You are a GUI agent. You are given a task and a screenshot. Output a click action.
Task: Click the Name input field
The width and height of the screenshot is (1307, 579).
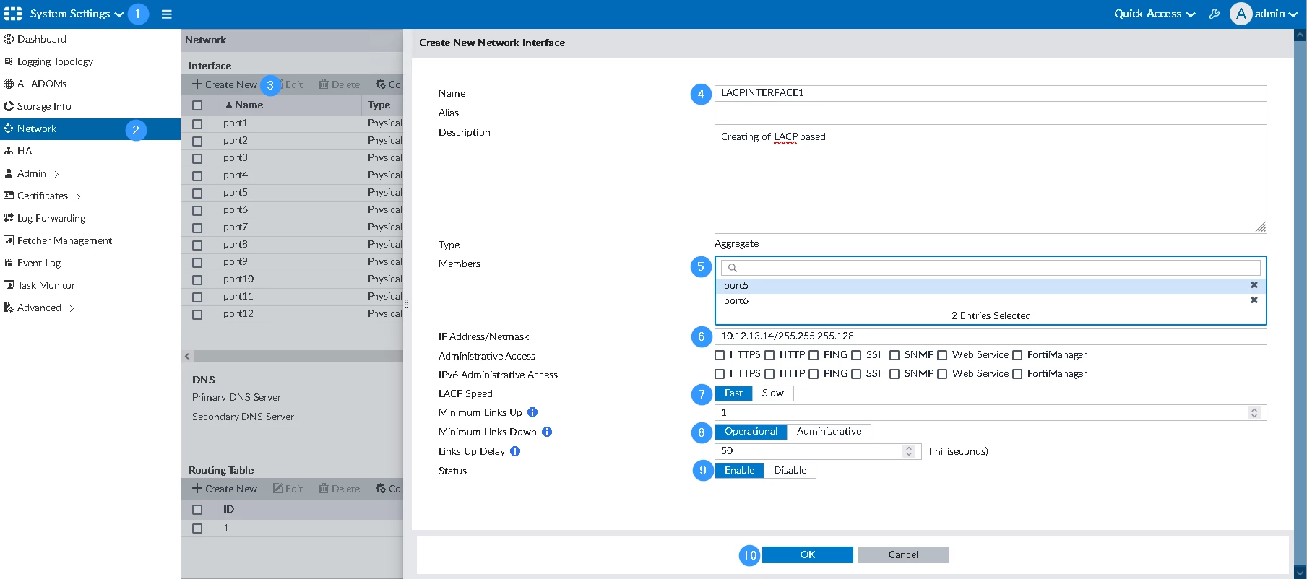point(991,93)
